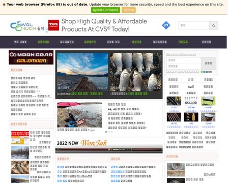Click the lower password field in the login box

pos(184,66)
